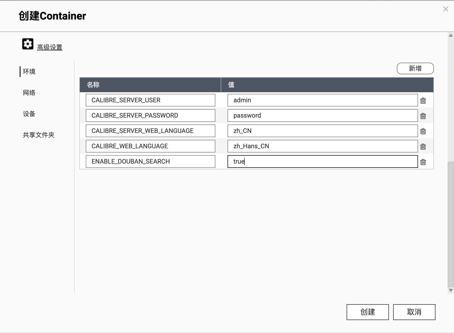Edit the ENABLE_DOUBAN_SEARCH name field
This screenshot has height=333, width=454.
[151, 161]
